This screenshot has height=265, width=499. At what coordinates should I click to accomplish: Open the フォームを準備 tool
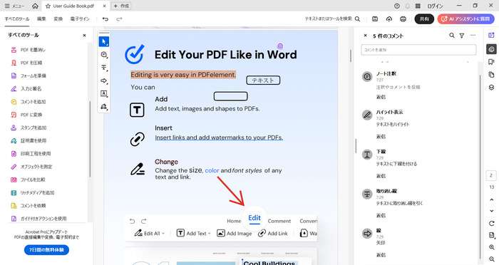[29, 76]
